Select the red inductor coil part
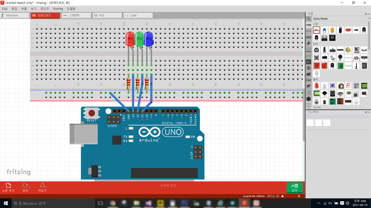Viewport: 371px width, 208px height. click(348, 30)
